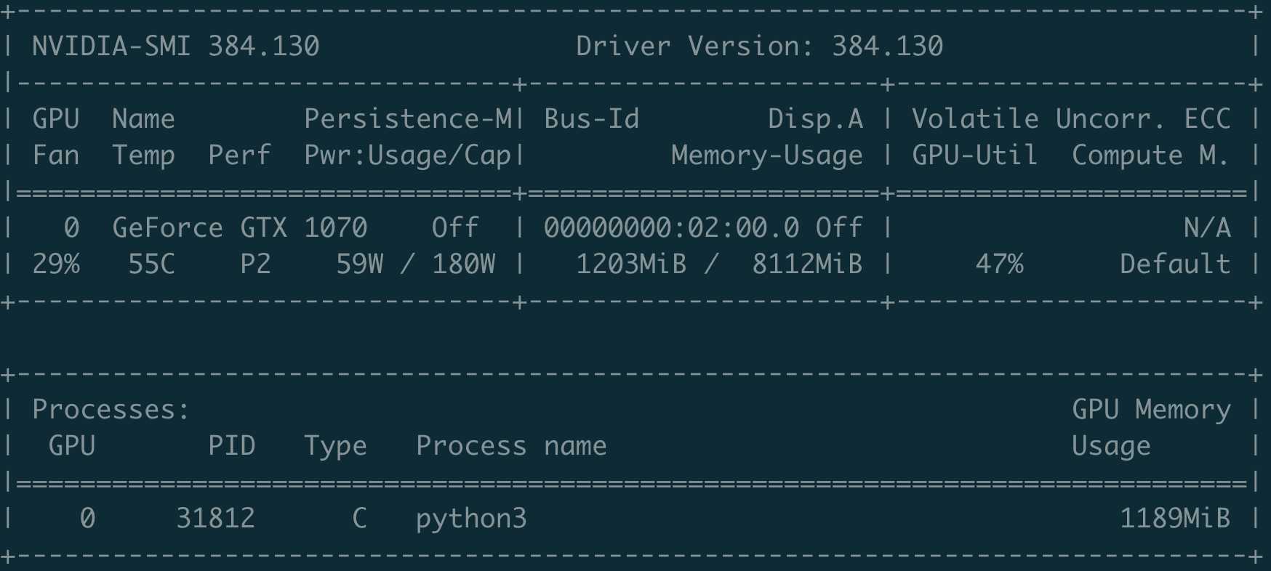1271x571 pixels.
Task: Click the Memory-Usage header
Action: coord(767,155)
